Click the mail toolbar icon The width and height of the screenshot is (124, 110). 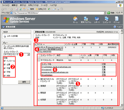click(x=54, y=9)
